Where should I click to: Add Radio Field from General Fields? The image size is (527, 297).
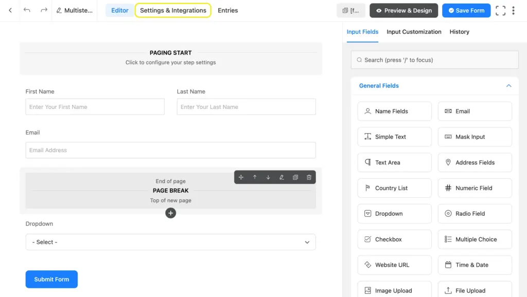(x=475, y=214)
